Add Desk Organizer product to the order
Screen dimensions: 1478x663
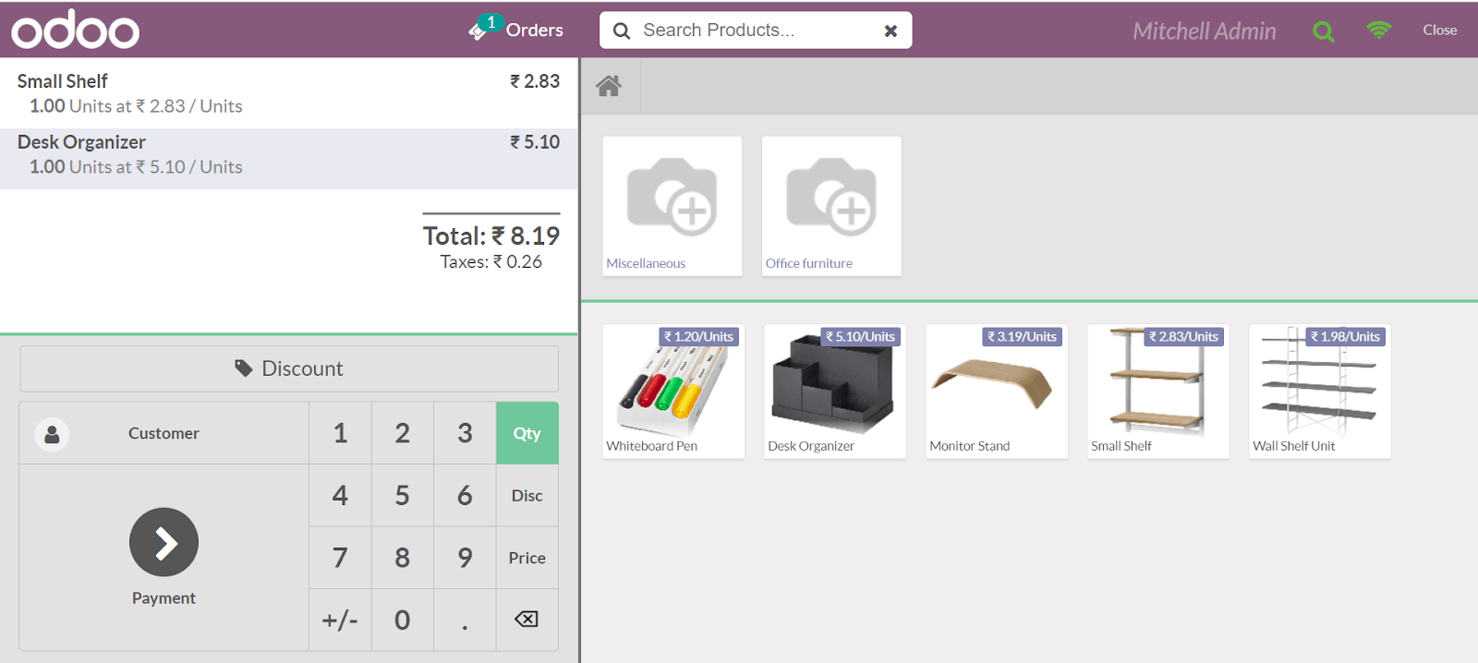[835, 392]
